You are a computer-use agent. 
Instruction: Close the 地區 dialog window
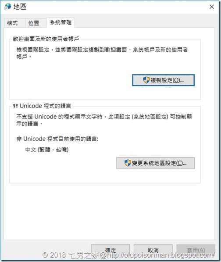point(212,7)
